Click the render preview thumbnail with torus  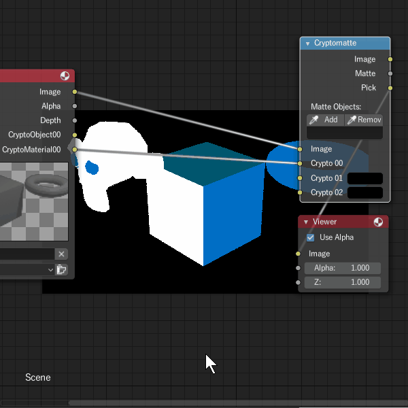point(34,202)
